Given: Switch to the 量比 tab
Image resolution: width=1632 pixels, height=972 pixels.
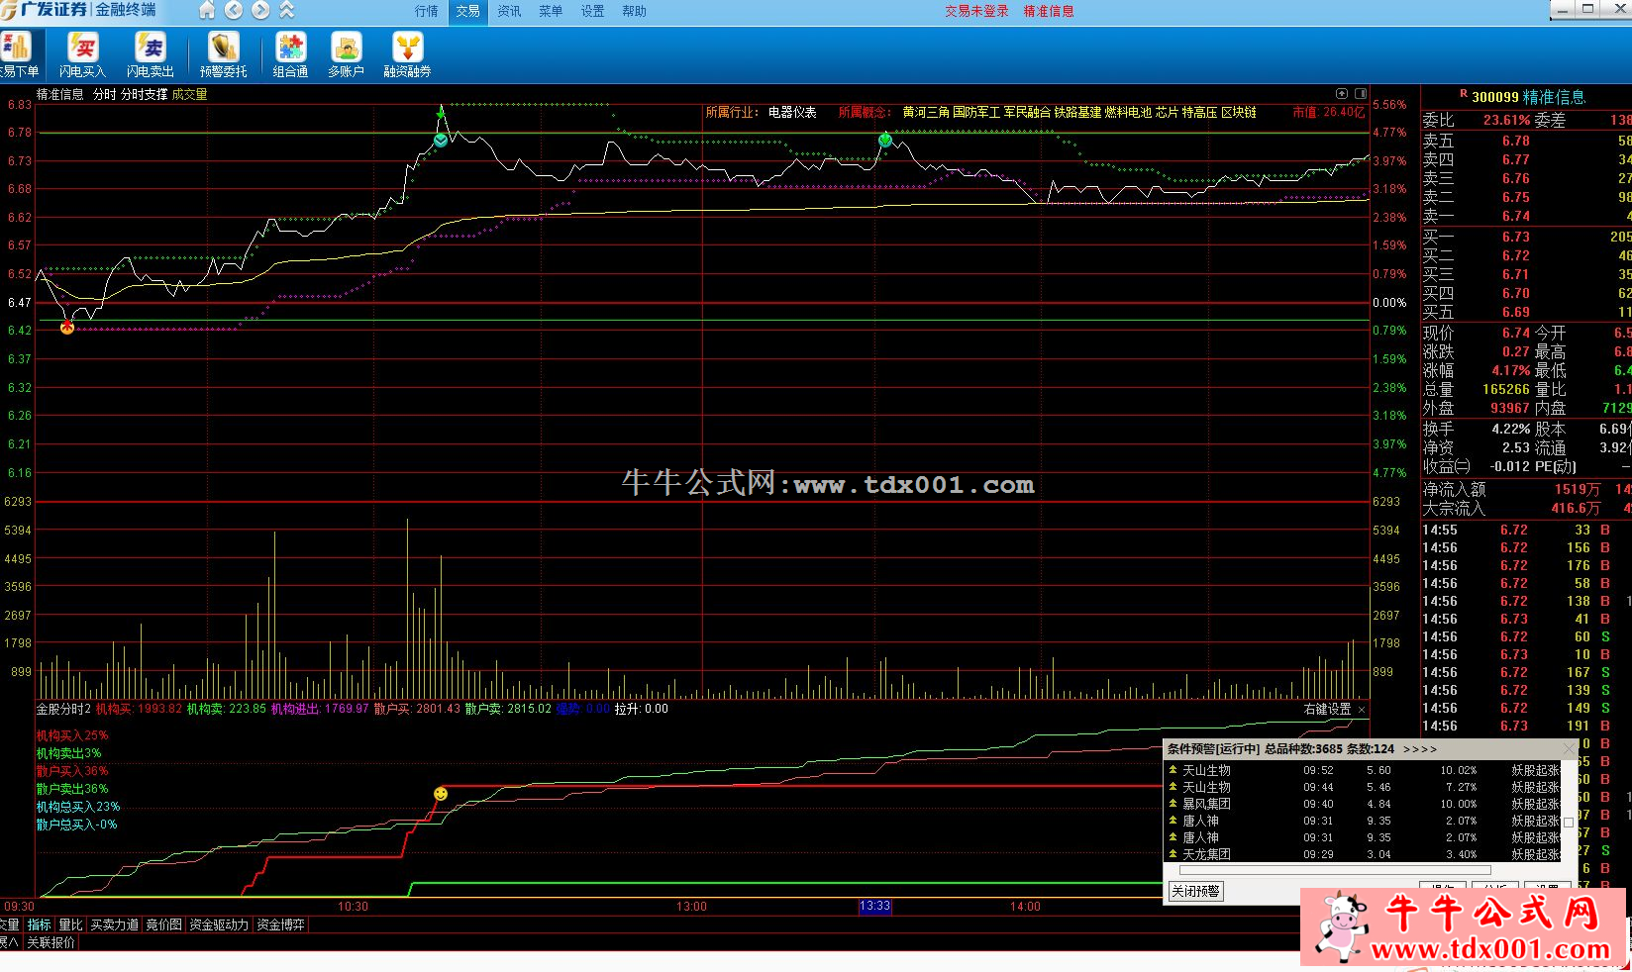Looking at the screenshot, I should 70,924.
